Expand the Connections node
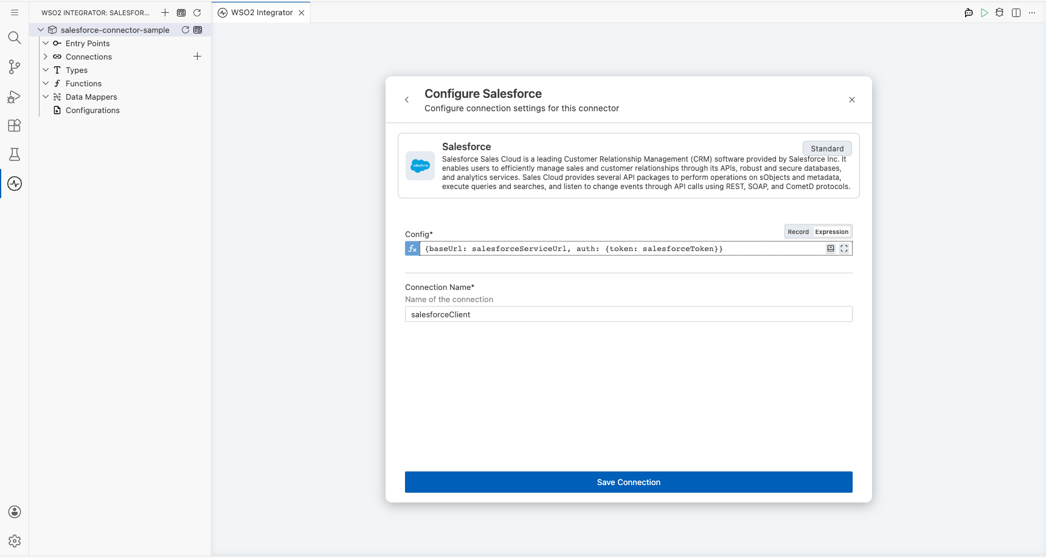 [x=46, y=57]
